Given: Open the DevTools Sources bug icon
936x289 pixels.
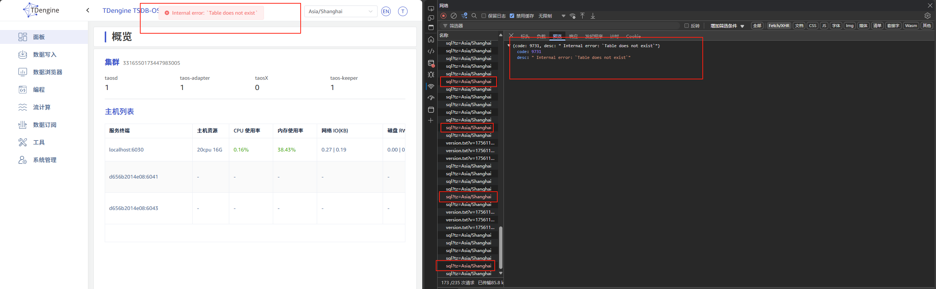Looking at the screenshot, I should tap(431, 75).
